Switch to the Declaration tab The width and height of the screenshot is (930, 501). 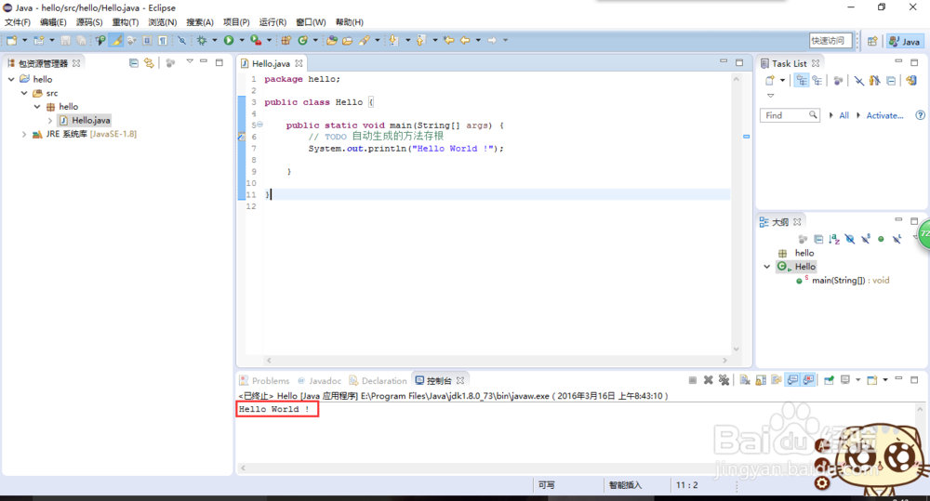(378, 381)
